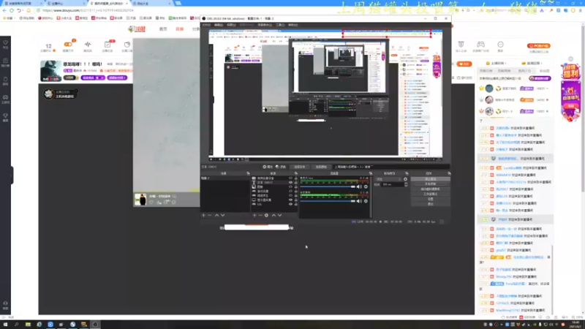Switch to Douyu 首页 nav tab

[163, 29]
